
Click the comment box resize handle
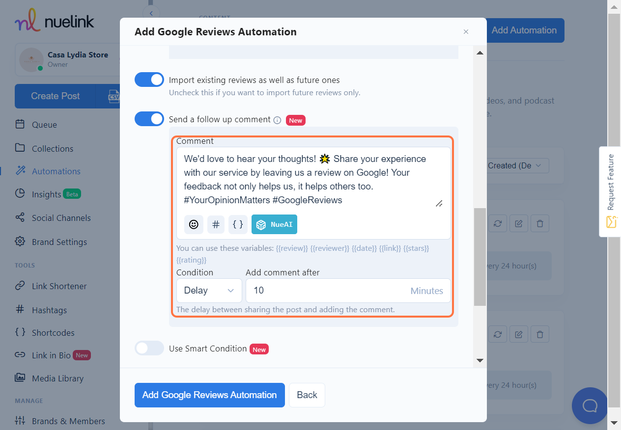(x=439, y=203)
